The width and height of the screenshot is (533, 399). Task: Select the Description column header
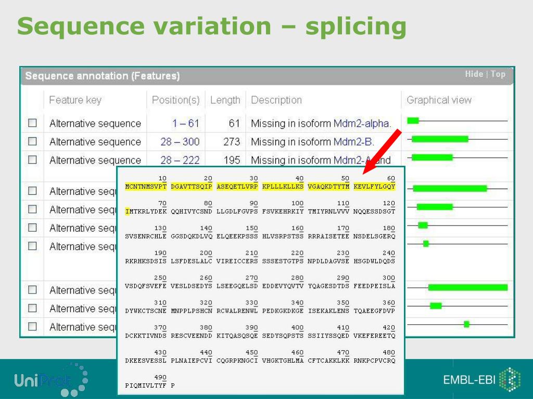click(x=276, y=100)
